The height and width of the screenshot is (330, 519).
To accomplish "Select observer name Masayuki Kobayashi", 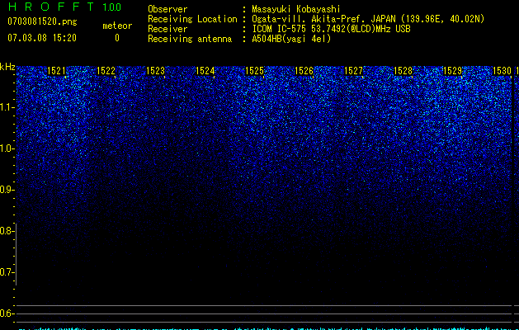I will (296, 9).
